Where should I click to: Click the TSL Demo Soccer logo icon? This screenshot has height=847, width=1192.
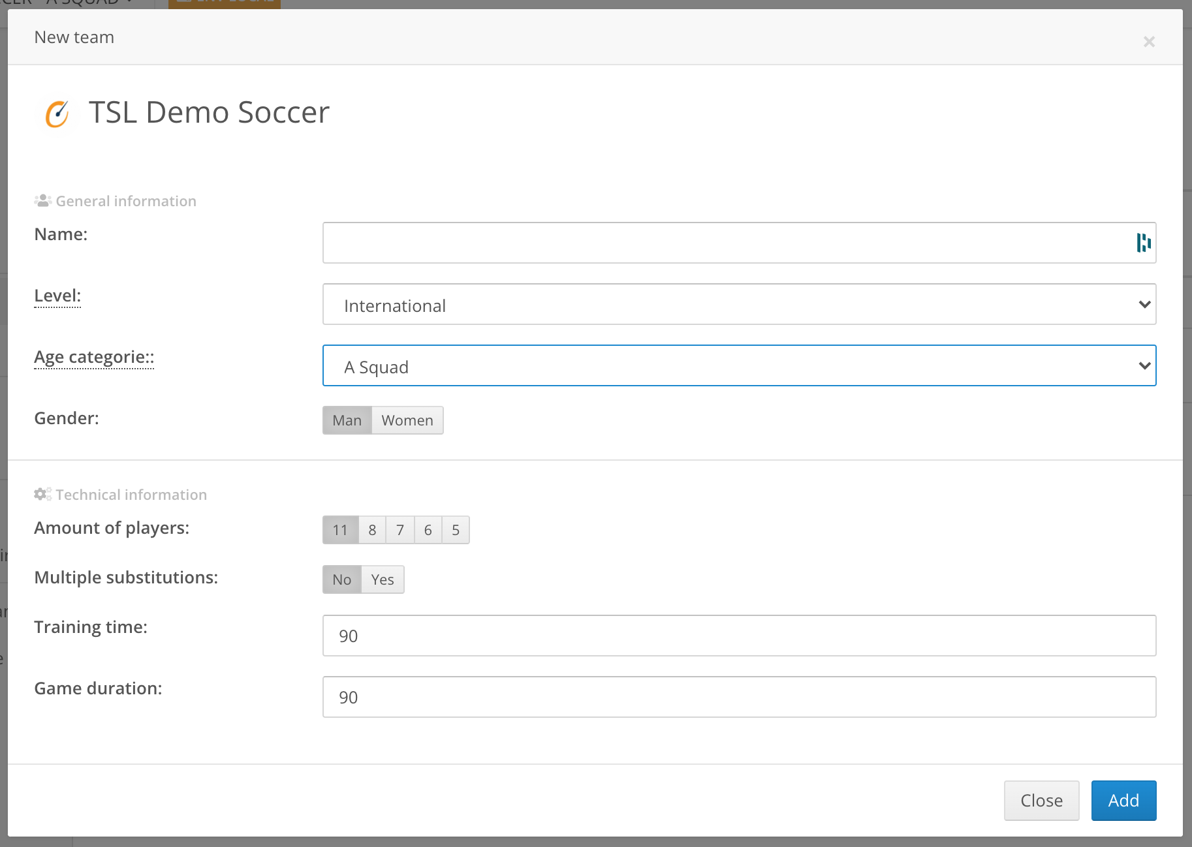57,112
